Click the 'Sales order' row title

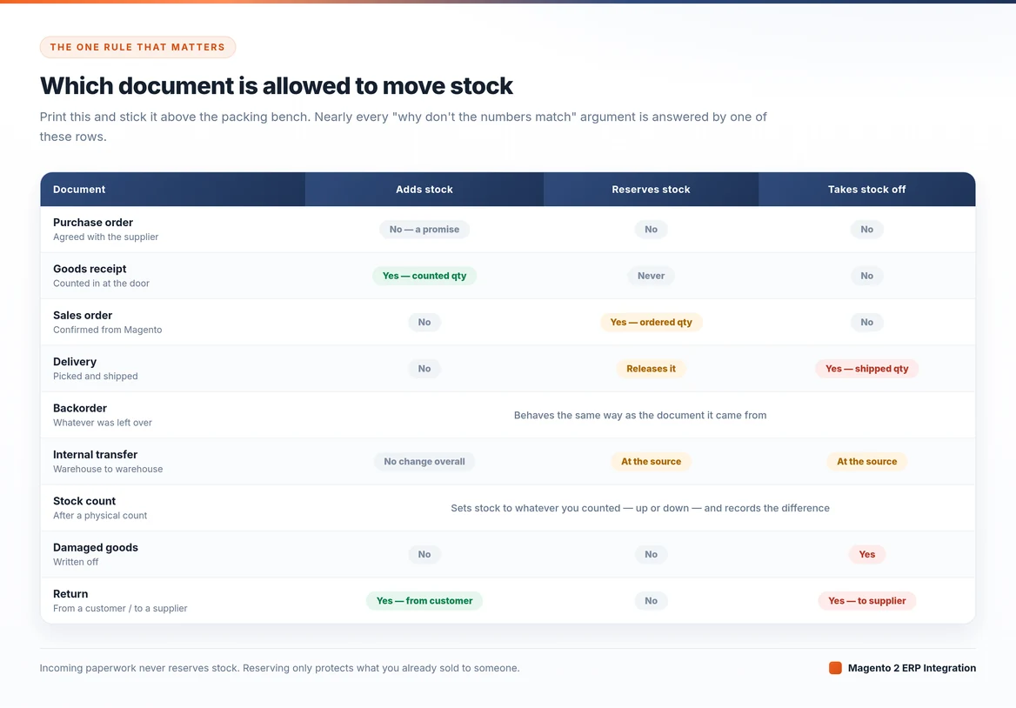pyautogui.click(x=83, y=316)
